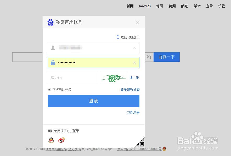Click the 换一张 link to change captcha

pos(134,78)
